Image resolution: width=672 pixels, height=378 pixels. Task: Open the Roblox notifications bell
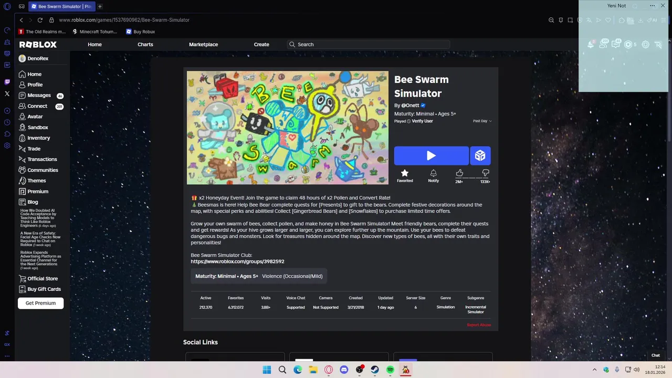coord(591,44)
